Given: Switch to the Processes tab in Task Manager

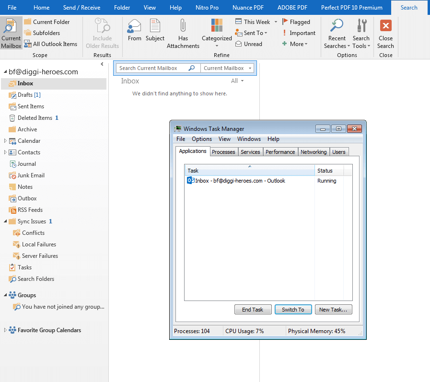Looking at the screenshot, I should (x=223, y=151).
